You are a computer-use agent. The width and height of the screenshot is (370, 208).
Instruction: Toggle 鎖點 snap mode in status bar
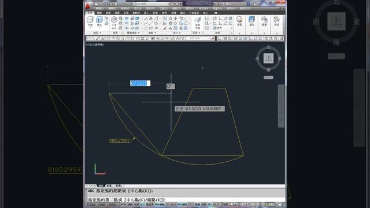(x=130, y=205)
